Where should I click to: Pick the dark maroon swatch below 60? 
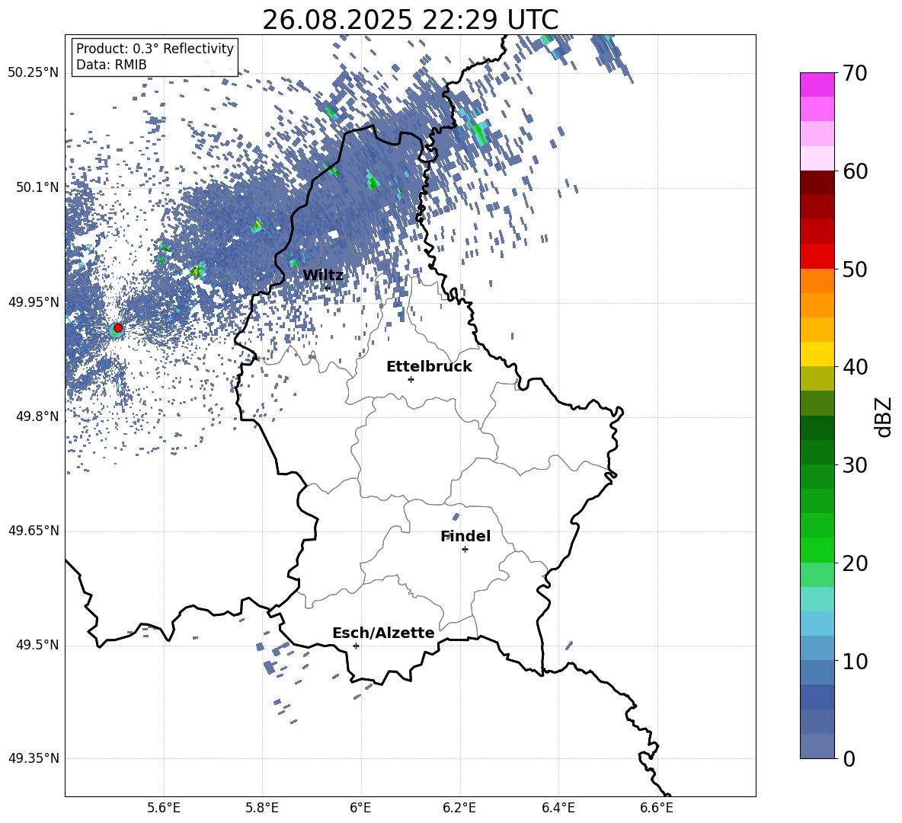click(x=817, y=183)
